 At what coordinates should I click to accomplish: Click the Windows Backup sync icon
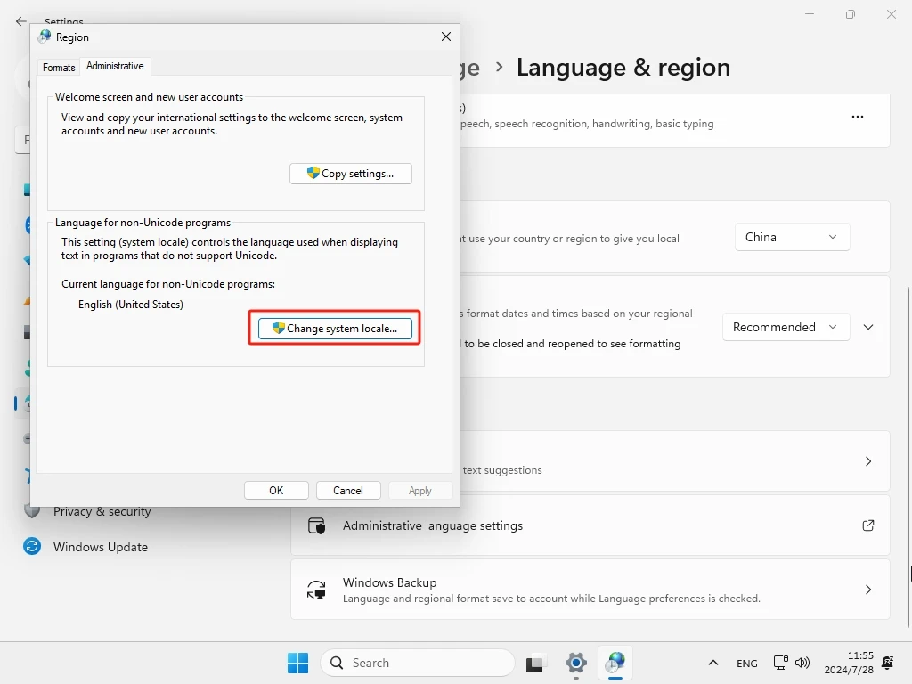pos(316,590)
